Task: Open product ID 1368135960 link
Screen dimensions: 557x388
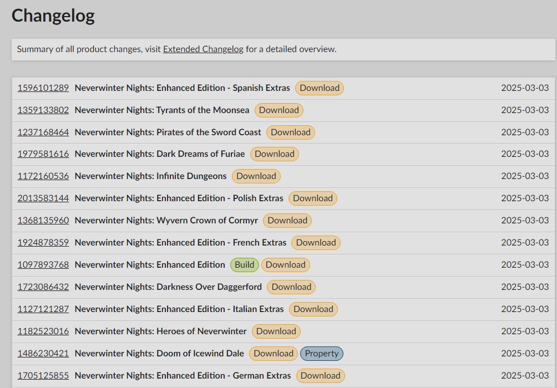Action: 43,221
